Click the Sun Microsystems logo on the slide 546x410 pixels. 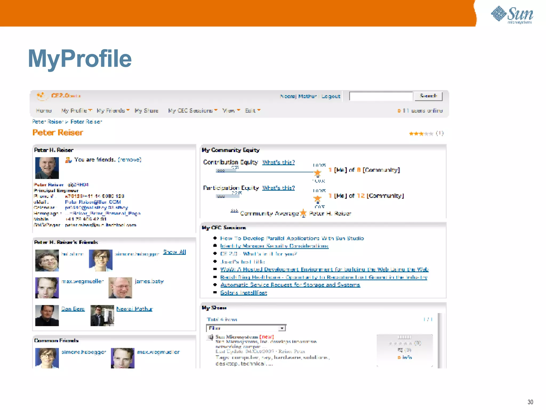coord(512,15)
